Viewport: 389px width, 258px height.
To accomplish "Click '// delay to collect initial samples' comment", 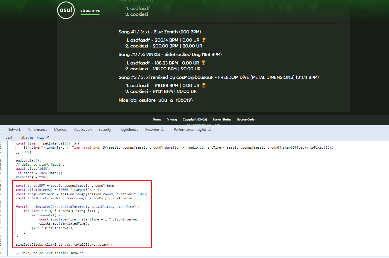I will click(x=50, y=253).
